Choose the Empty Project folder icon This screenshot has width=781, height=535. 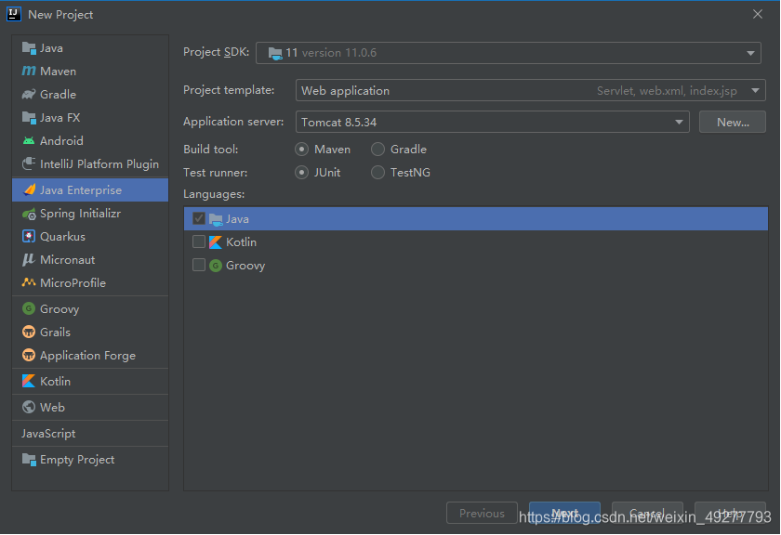point(29,460)
